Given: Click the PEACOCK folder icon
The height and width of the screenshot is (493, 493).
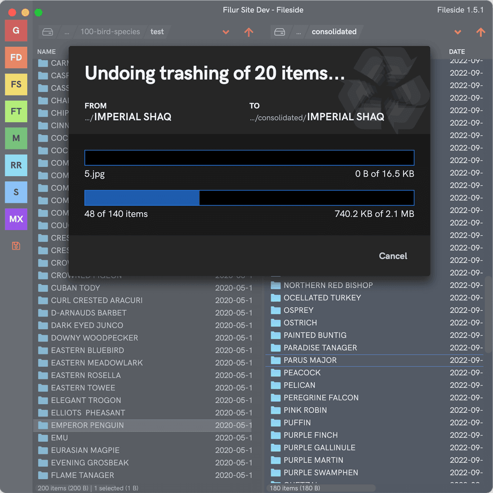Looking at the screenshot, I should [275, 373].
